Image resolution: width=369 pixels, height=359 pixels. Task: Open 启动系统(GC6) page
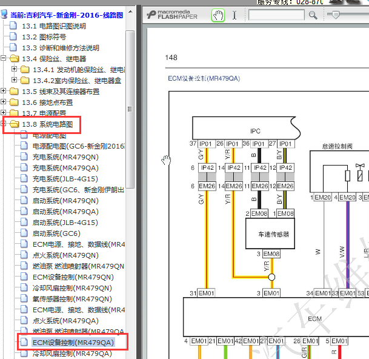pyautogui.click(x=56, y=233)
